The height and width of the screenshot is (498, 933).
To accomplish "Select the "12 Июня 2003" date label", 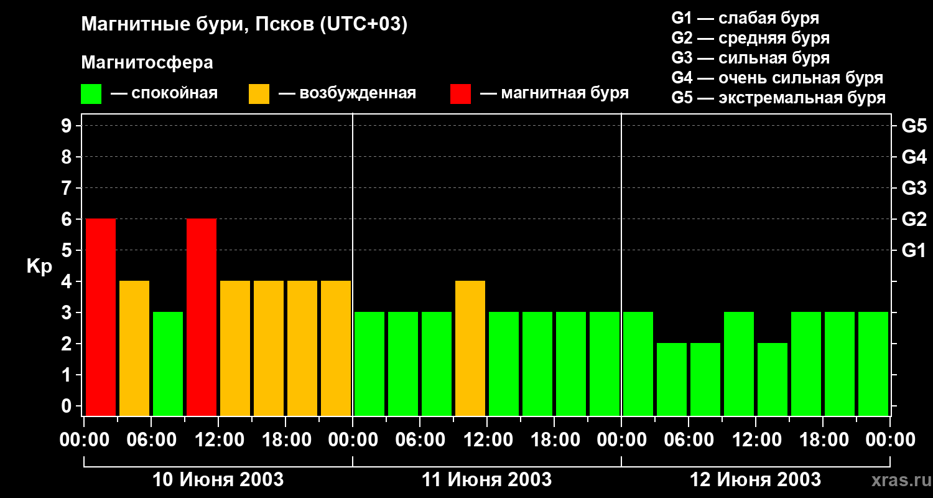I will click(x=755, y=480).
